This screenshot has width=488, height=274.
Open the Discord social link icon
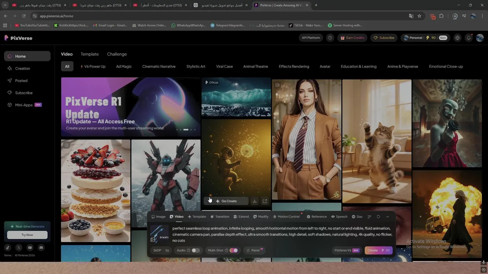coord(41,248)
